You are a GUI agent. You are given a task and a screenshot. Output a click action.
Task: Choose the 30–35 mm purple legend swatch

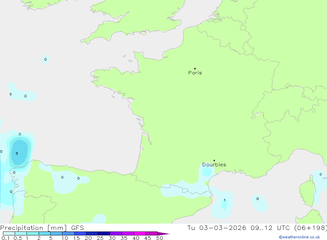(116, 233)
